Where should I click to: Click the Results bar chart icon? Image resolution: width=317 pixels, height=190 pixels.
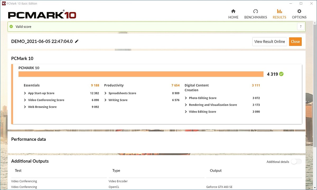coord(279,11)
